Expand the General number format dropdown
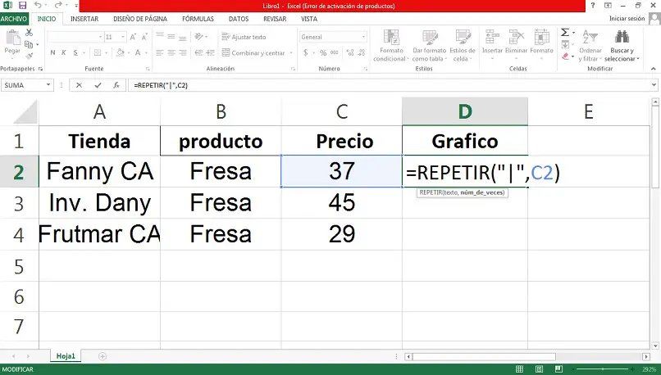Screen dimensions: 661x375 click(x=358, y=37)
